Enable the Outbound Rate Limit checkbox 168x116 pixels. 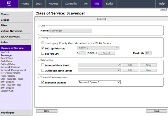coord(43,70)
